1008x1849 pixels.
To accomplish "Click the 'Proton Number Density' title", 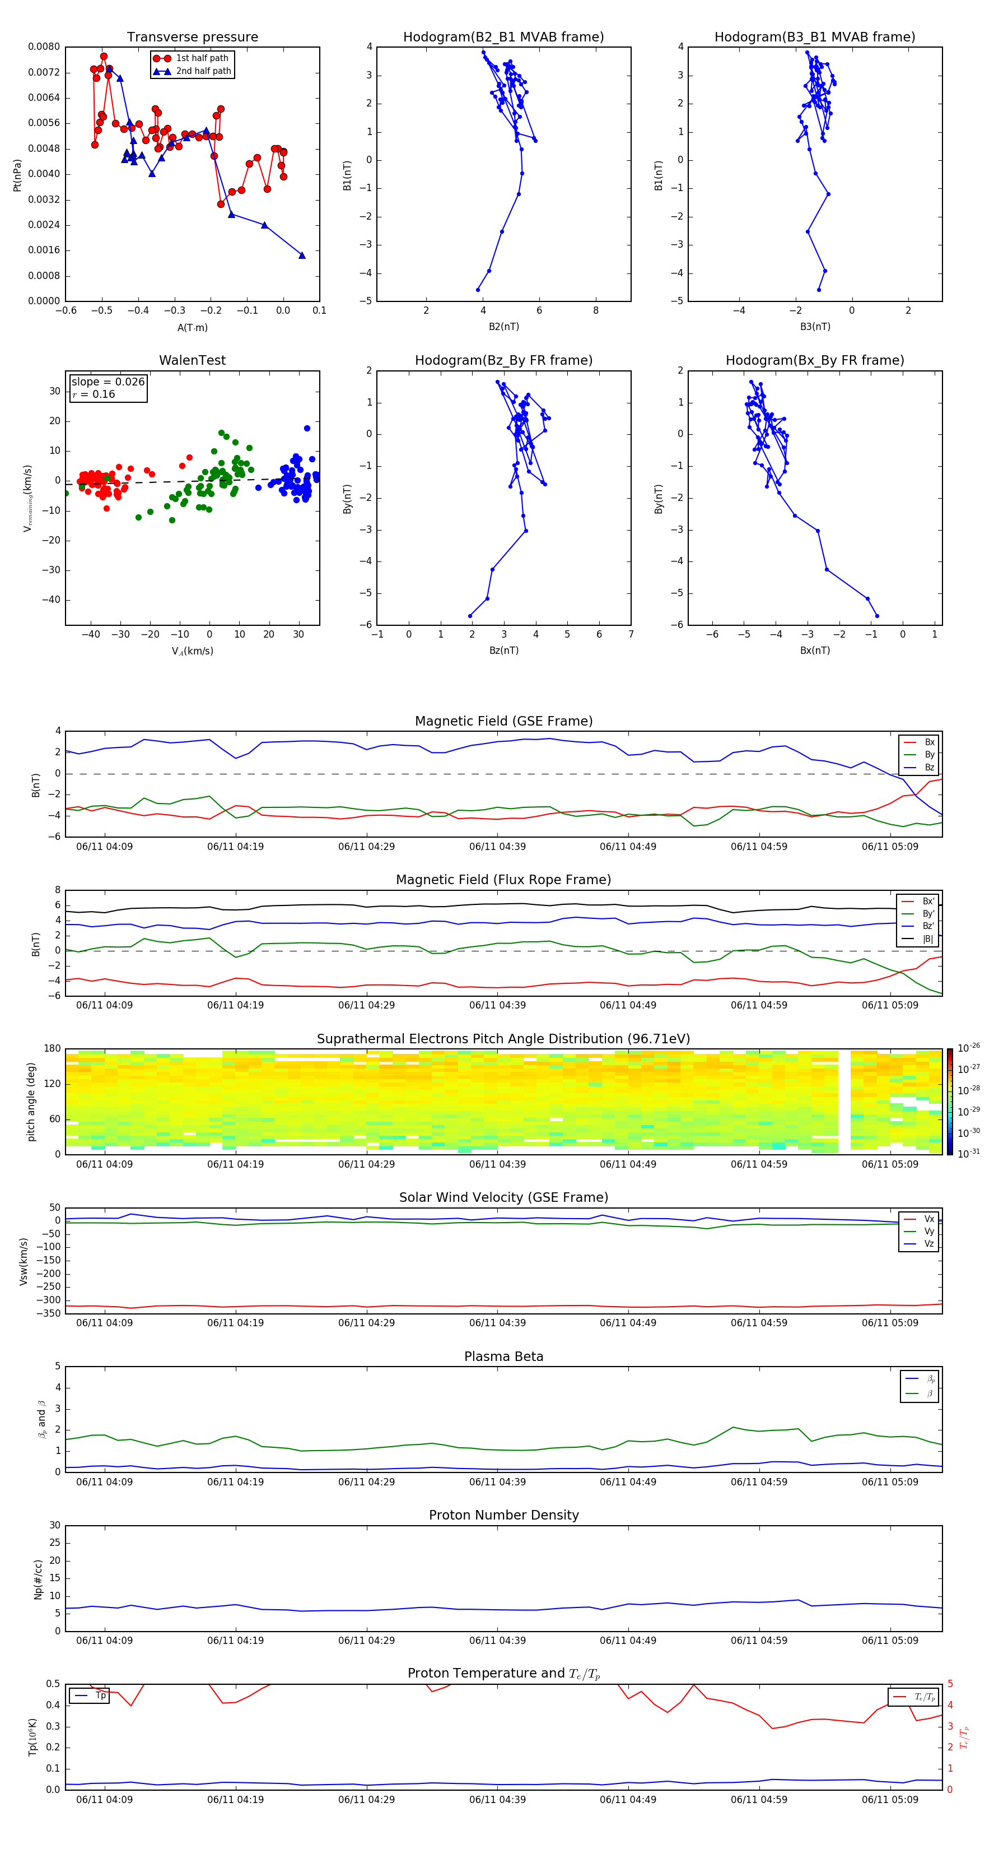I will tap(503, 1515).
